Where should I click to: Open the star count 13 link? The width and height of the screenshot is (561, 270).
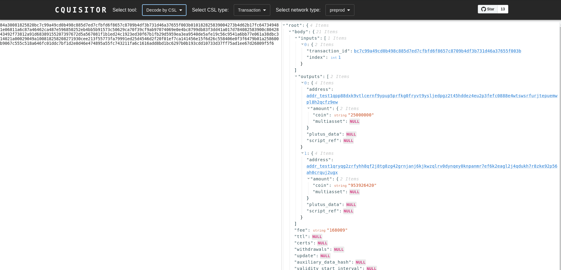click(502, 9)
